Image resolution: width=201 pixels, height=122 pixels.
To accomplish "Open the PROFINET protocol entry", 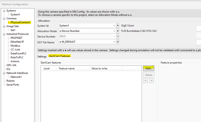I will [x=16, y=38].
